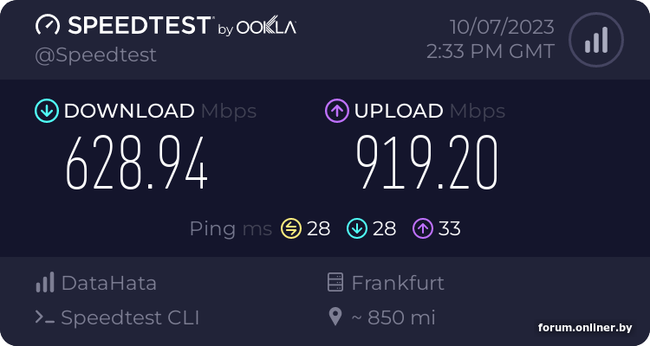Click the ISP bars icon beside DataHata
650x346 pixels.
click(44, 283)
